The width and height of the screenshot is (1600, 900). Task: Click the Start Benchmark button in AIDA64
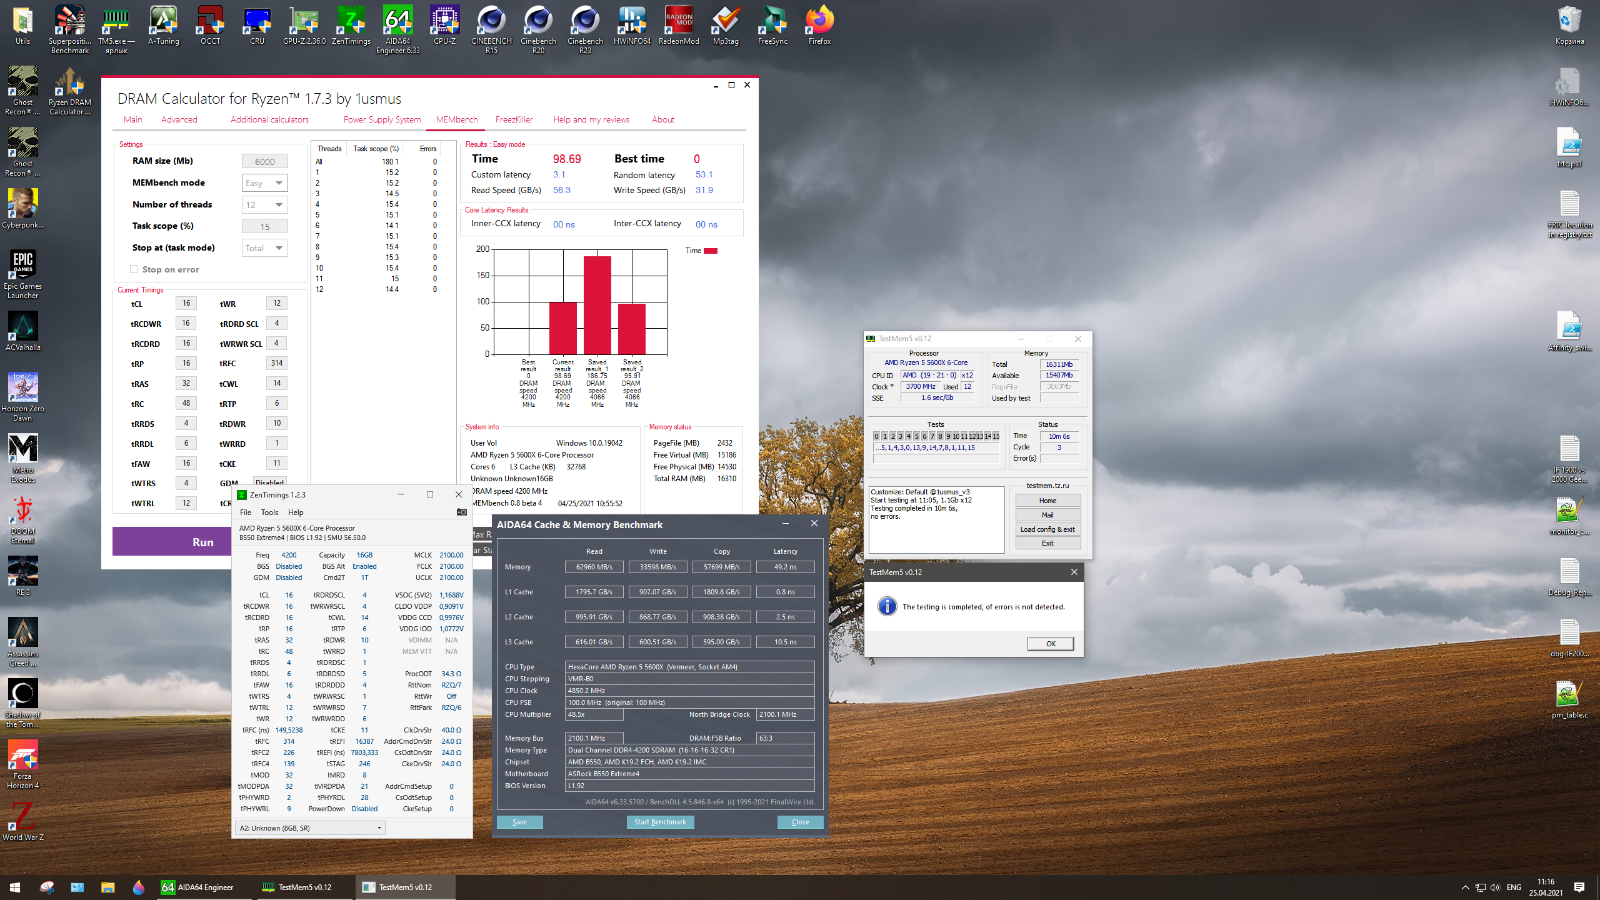[660, 822]
